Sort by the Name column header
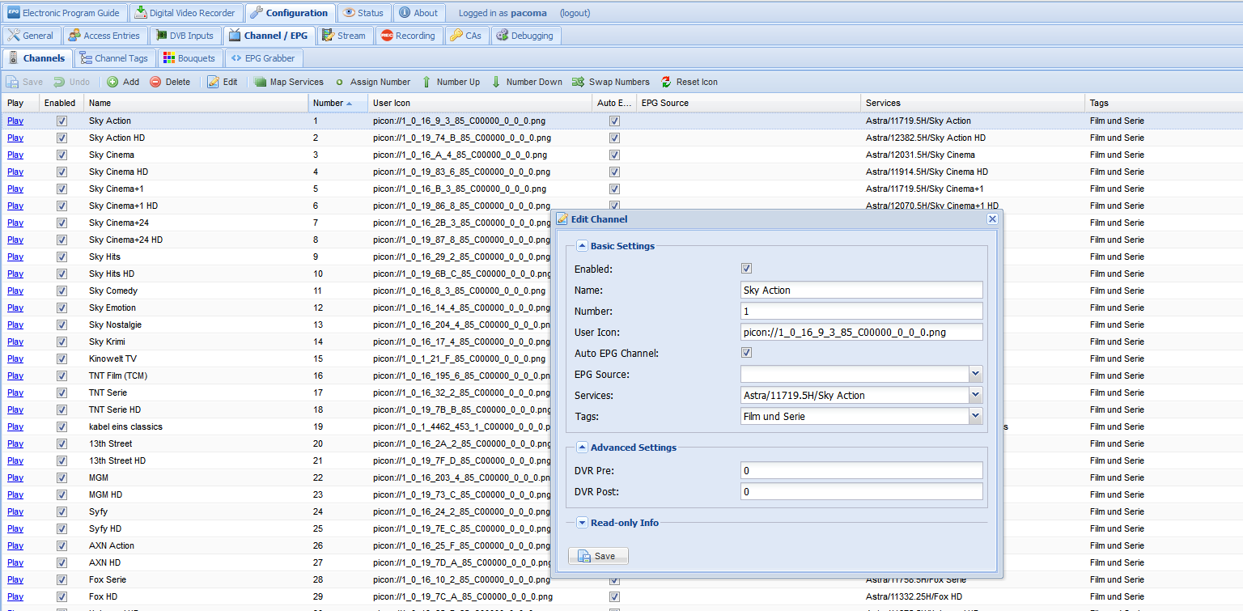Viewport: 1243px width, 611px height. coord(196,103)
